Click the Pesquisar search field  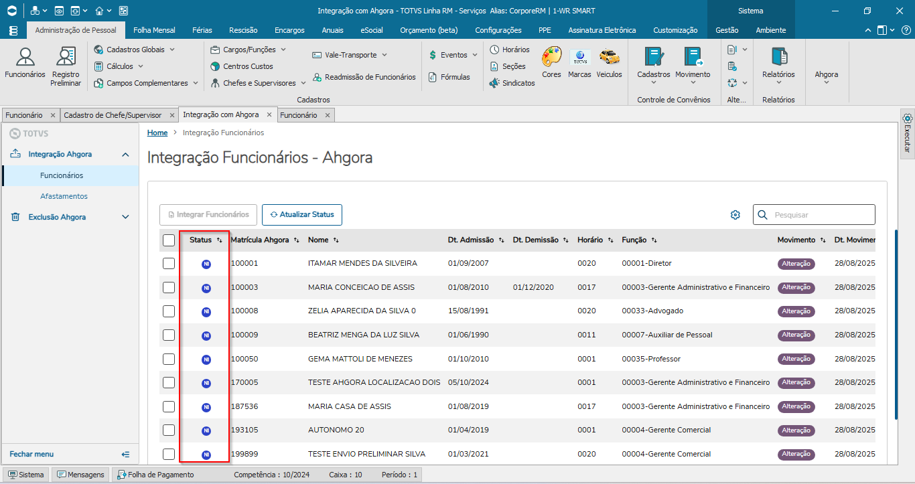click(x=814, y=215)
